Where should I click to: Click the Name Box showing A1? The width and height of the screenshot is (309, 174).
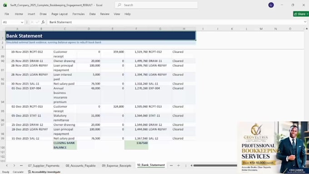tap(13, 22)
